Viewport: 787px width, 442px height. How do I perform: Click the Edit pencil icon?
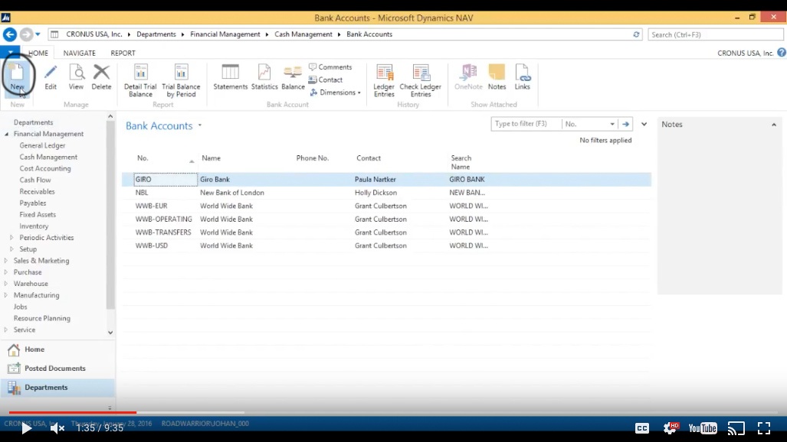(x=50, y=76)
